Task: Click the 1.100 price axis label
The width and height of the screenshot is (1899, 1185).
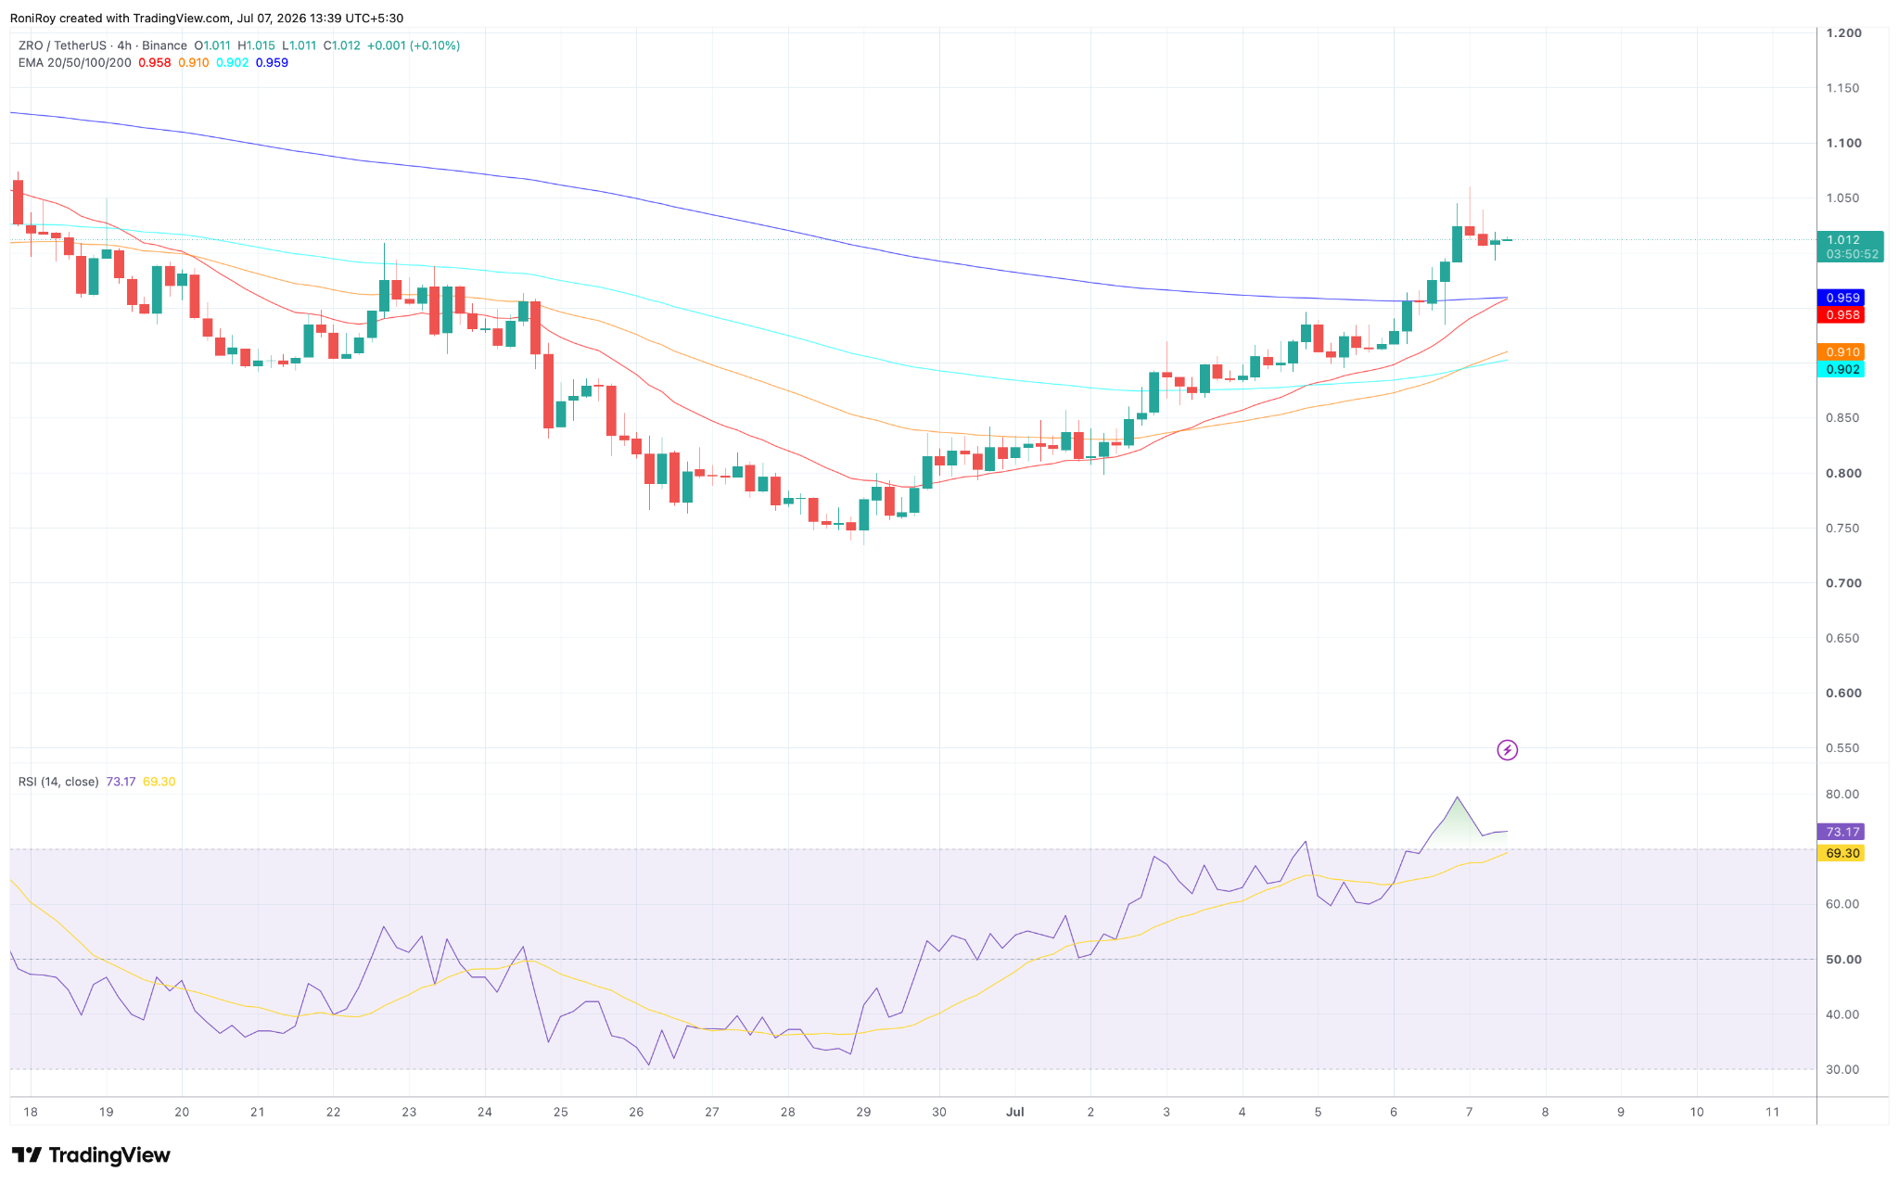Action: pyautogui.click(x=1843, y=143)
